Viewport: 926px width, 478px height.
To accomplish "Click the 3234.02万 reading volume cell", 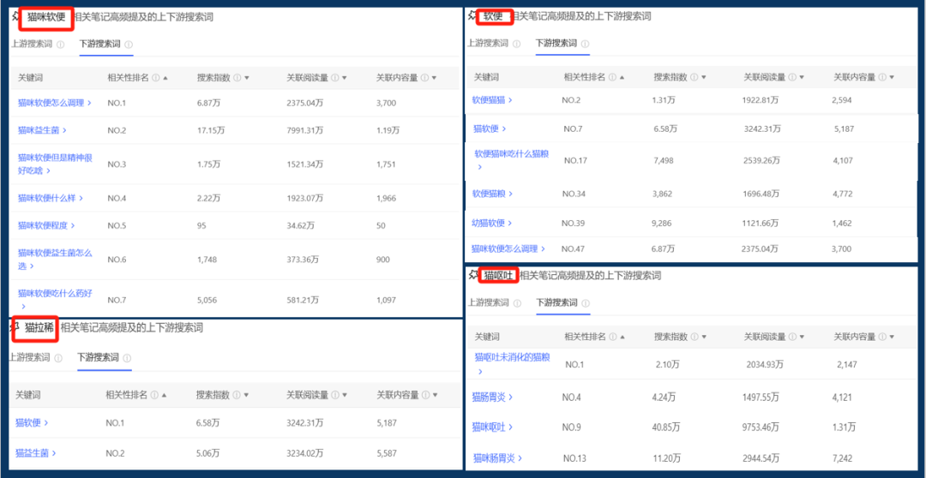I will [304, 453].
